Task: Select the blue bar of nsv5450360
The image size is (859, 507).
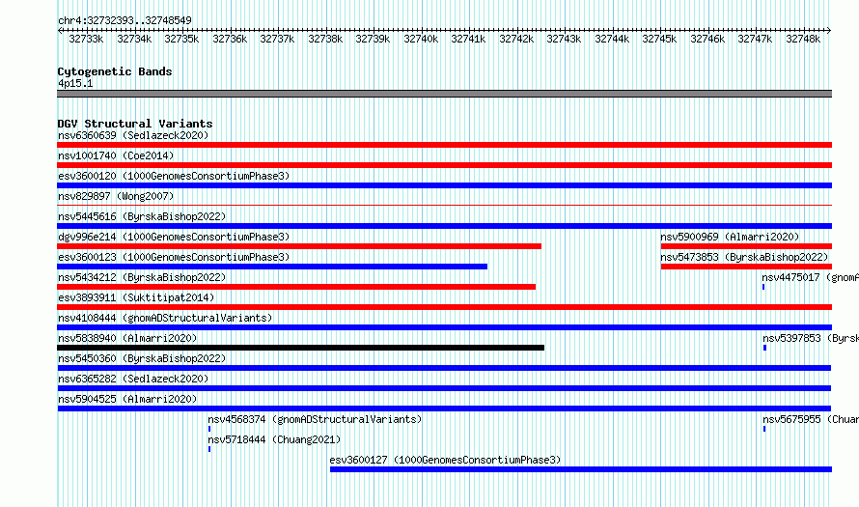Action: [x=444, y=368]
